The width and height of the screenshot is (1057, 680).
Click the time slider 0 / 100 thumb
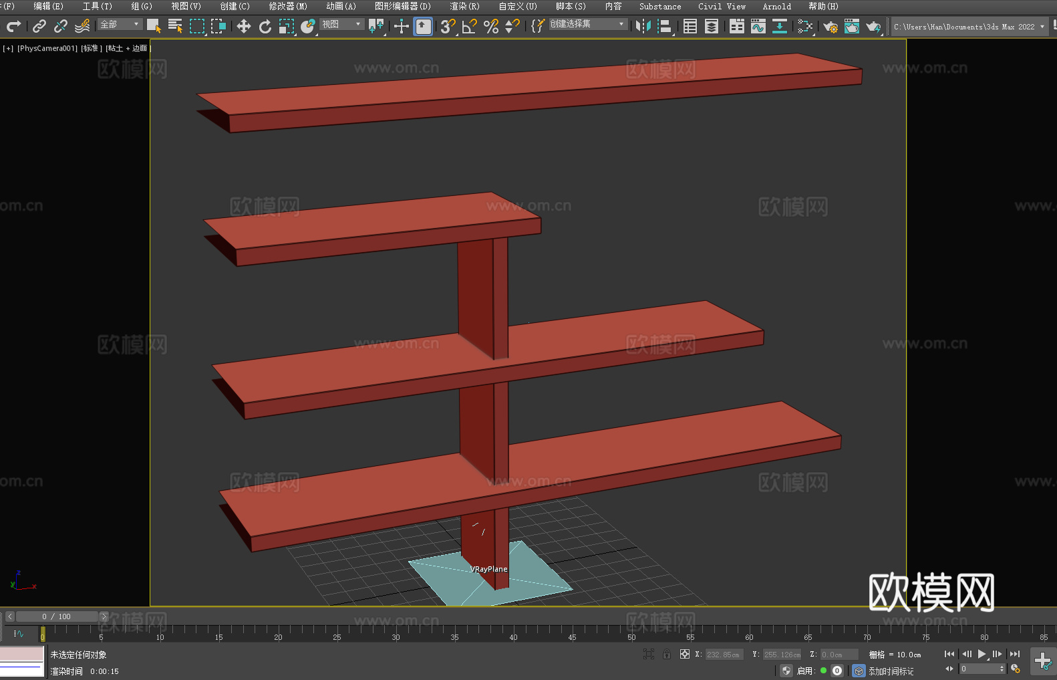pos(57,616)
